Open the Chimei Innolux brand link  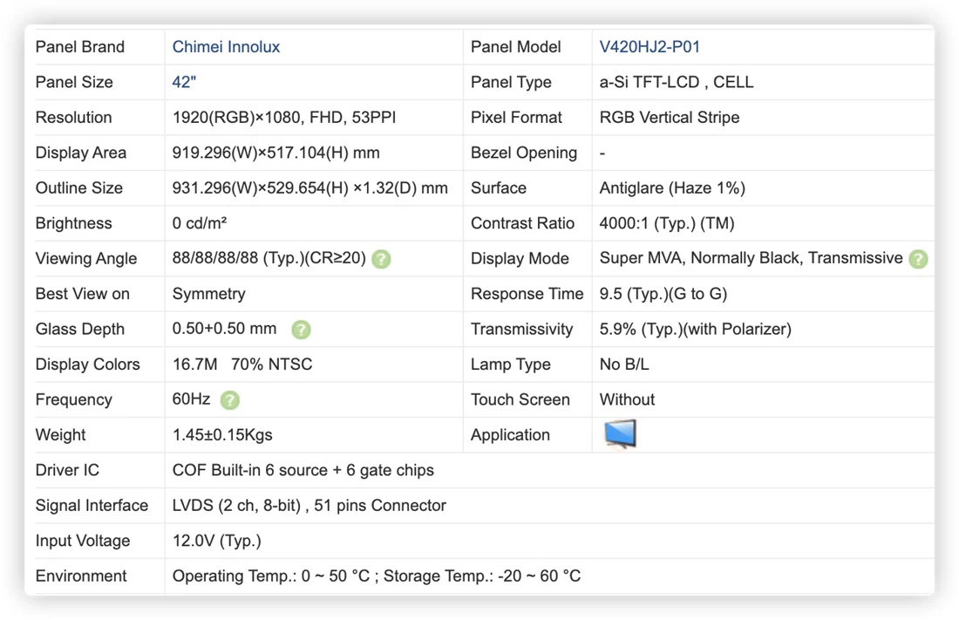226,47
